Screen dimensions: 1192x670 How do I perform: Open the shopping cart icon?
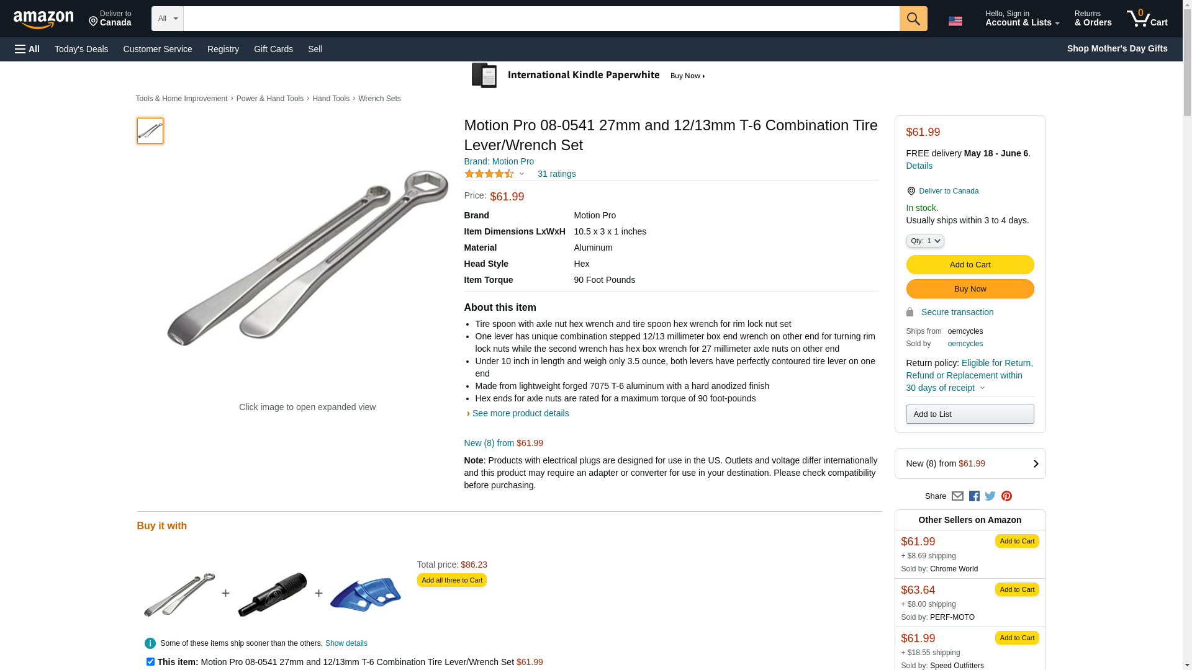coord(1146,19)
